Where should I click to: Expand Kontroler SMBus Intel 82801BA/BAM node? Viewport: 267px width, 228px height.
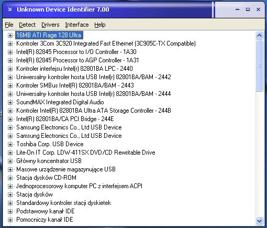[10, 85]
